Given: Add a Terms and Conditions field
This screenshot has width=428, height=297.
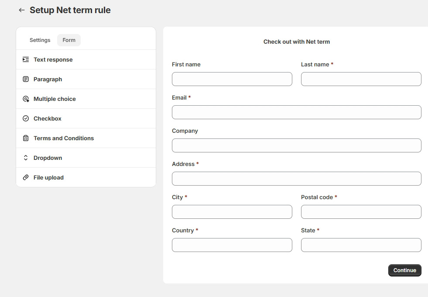Looking at the screenshot, I should [86, 138].
